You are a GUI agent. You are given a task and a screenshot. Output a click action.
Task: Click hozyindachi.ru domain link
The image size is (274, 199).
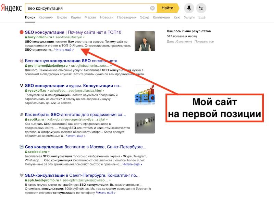[x=40, y=37]
